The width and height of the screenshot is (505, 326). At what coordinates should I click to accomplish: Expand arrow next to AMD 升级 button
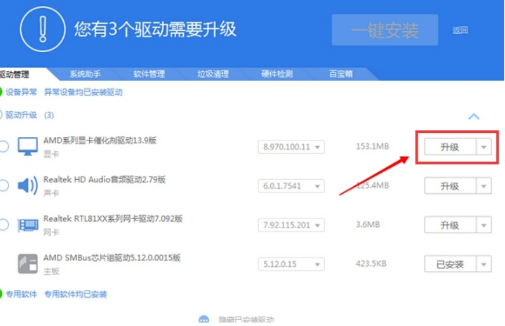pos(484,147)
